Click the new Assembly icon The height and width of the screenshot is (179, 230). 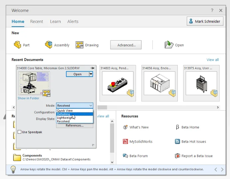tap(49, 45)
